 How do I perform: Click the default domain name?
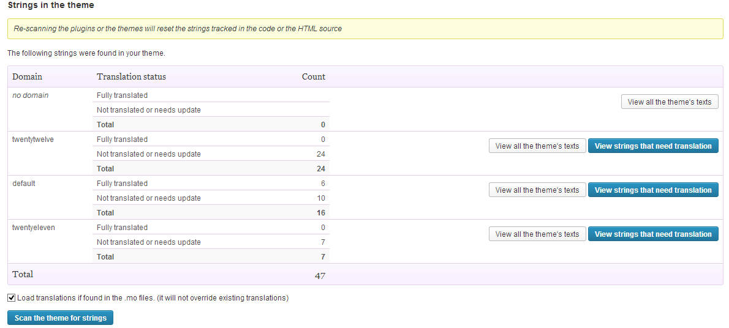[x=24, y=184]
